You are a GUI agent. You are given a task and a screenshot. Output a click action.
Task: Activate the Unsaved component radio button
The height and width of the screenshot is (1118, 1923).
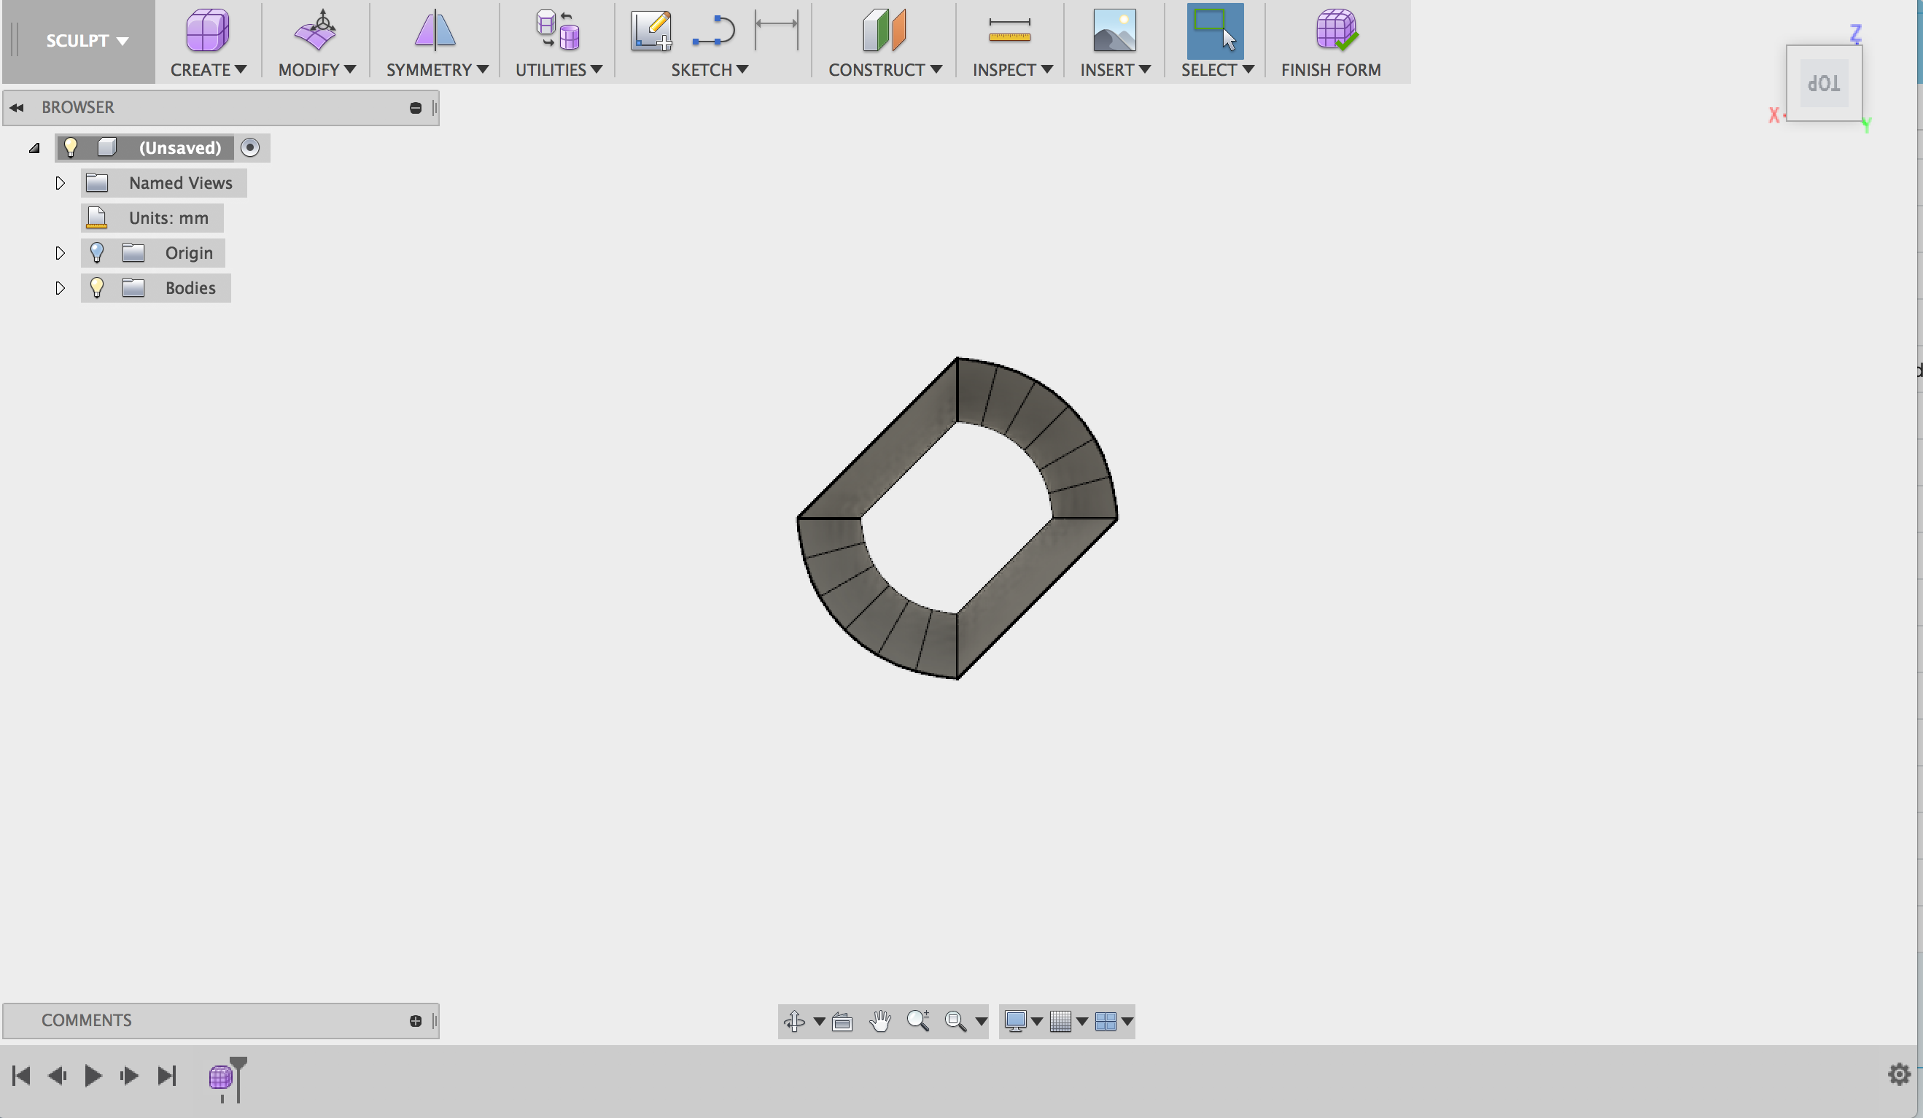[249, 147]
